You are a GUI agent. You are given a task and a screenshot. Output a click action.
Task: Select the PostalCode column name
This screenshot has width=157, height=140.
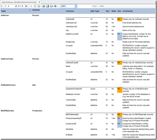(70, 42)
